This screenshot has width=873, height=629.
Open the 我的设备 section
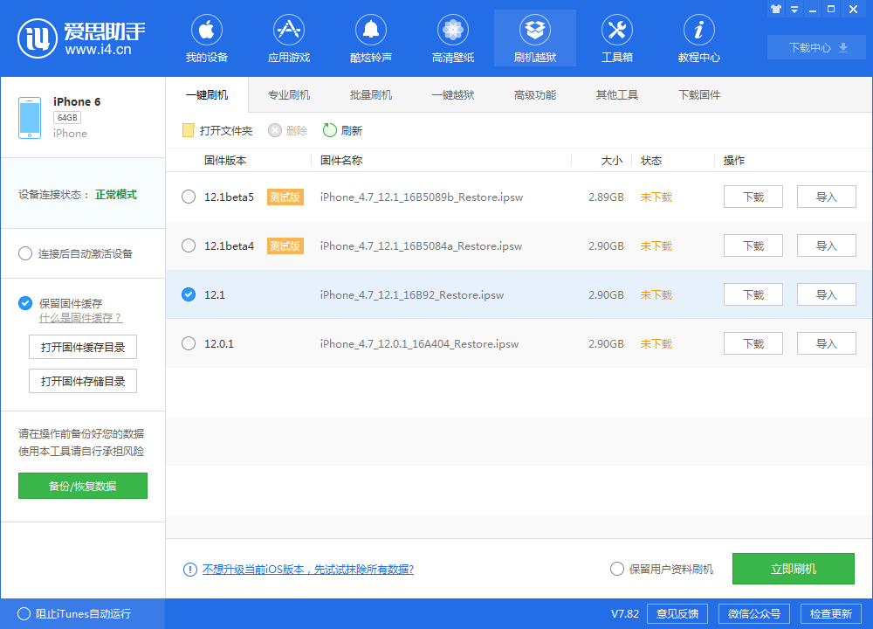pos(206,38)
